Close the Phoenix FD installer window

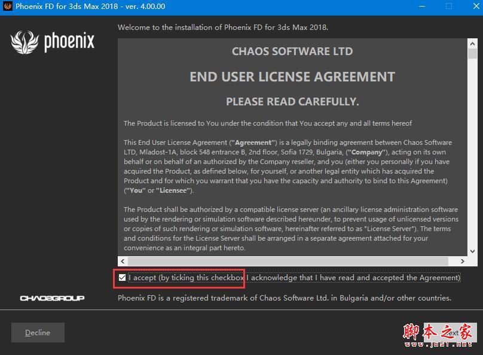tap(476, 6)
